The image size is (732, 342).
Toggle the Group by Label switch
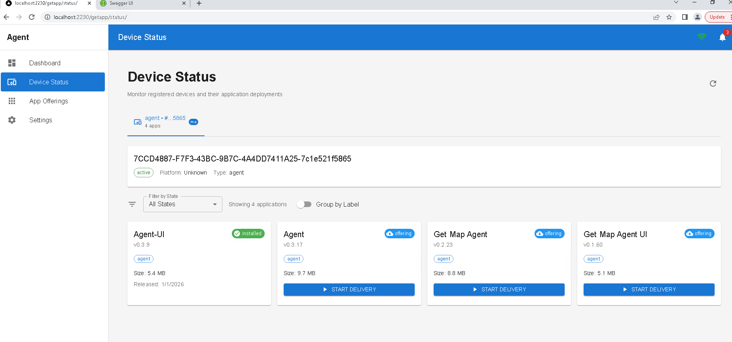tap(304, 204)
